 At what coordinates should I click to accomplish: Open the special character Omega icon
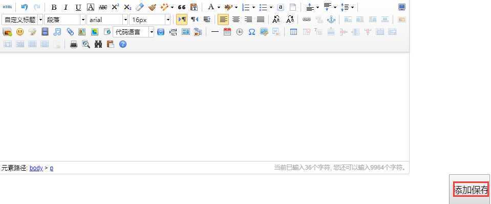pyautogui.click(x=252, y=32)
